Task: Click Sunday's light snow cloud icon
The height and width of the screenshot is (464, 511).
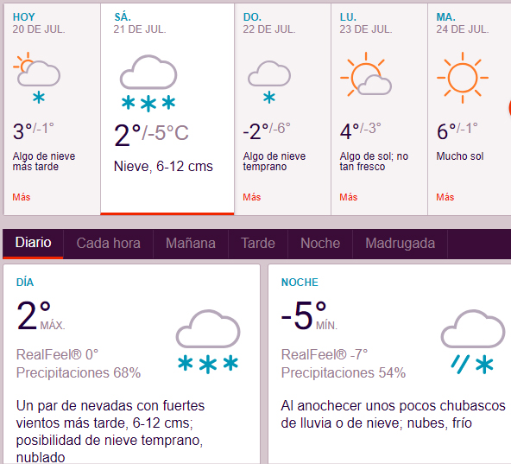Action: coord(269,82)
